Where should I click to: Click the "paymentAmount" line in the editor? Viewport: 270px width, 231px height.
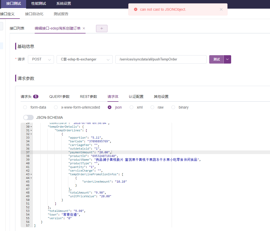90,152
